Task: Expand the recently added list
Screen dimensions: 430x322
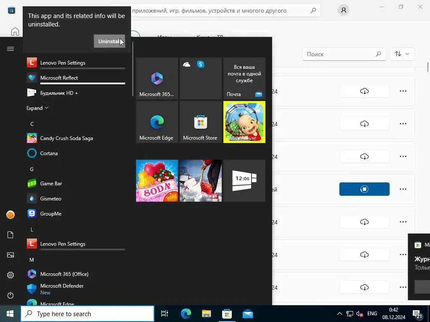Action: click(x=37, y=108)
